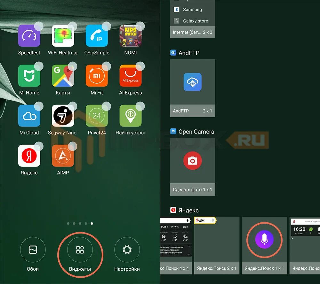Tick selection circle on Mi Fit icon

click(106, 66)
